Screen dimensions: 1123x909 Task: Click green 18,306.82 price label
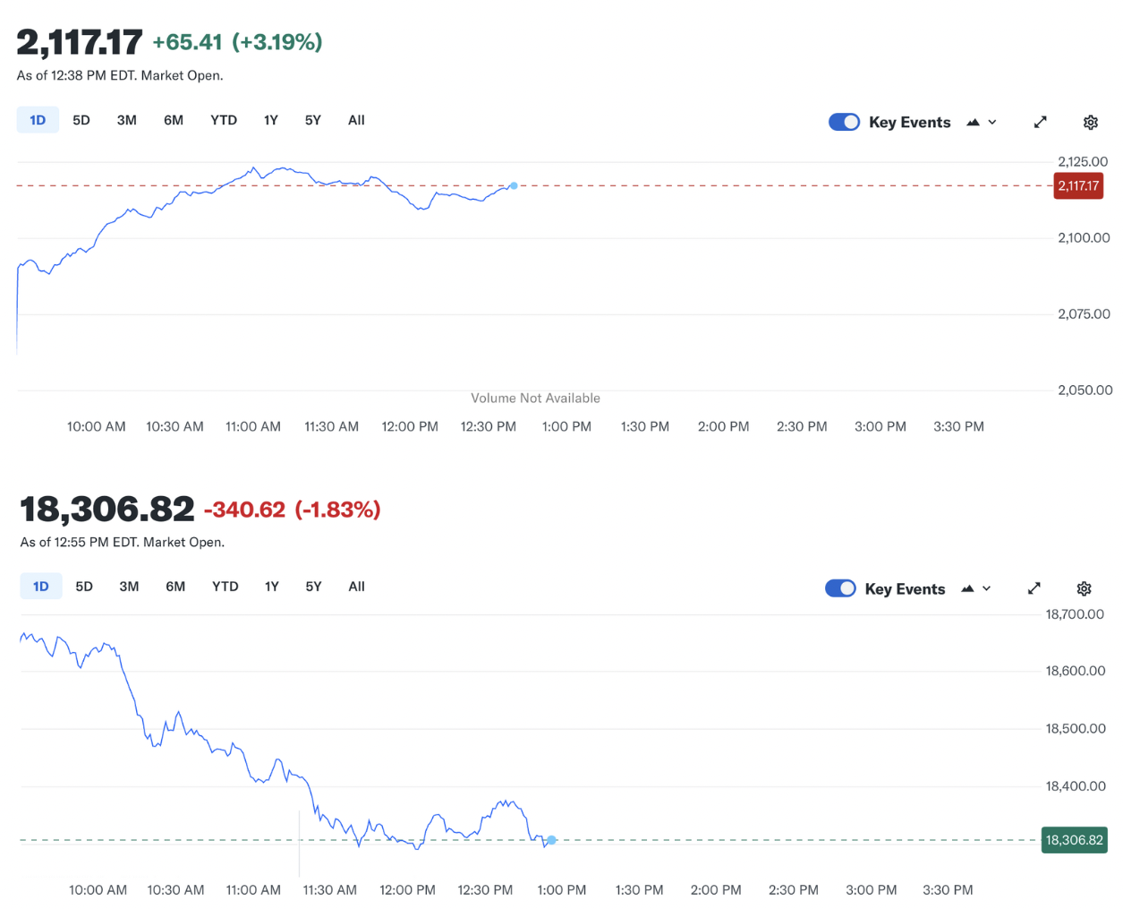(1074, 840)
